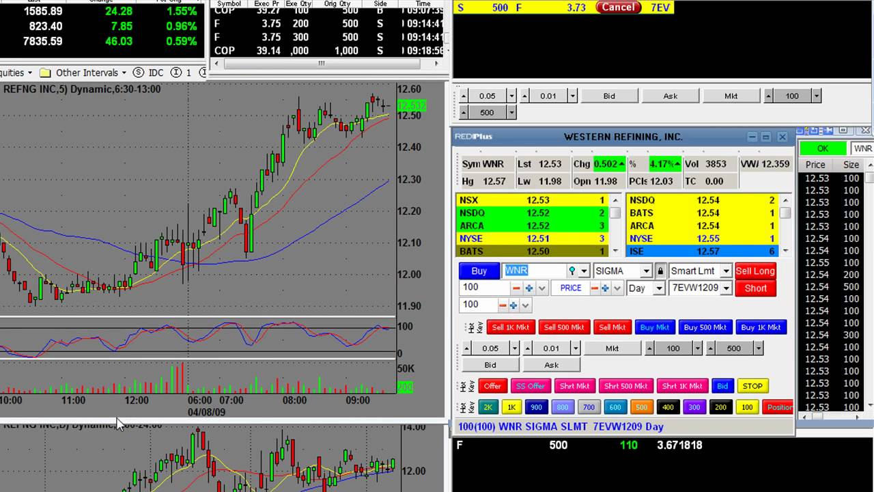Open the 7EVW1209 account dropdown
Viewport: 874px width, 492px height.
(x=727, y=288)
